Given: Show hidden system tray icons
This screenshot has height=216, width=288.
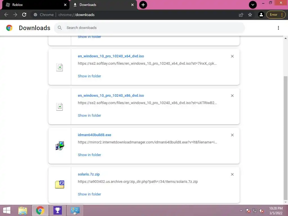Looking at the screenshot, I should 241,211.
